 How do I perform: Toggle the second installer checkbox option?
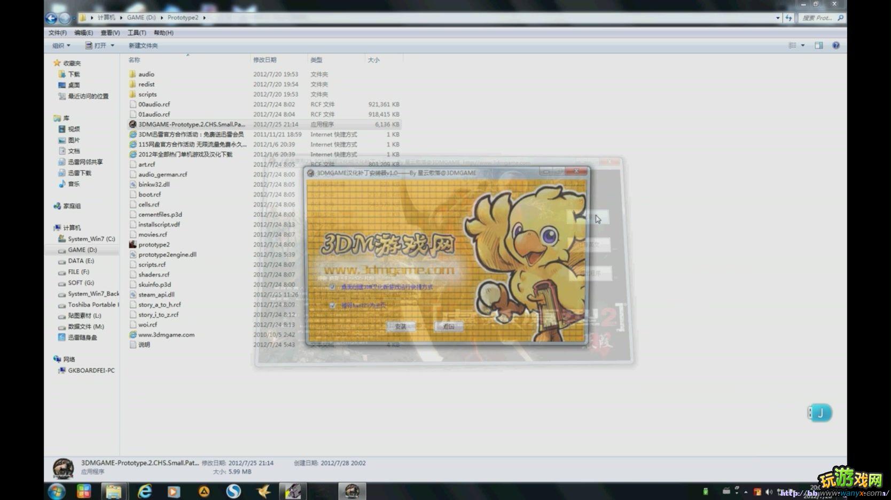pyautogui.click(x=332, y=306)
